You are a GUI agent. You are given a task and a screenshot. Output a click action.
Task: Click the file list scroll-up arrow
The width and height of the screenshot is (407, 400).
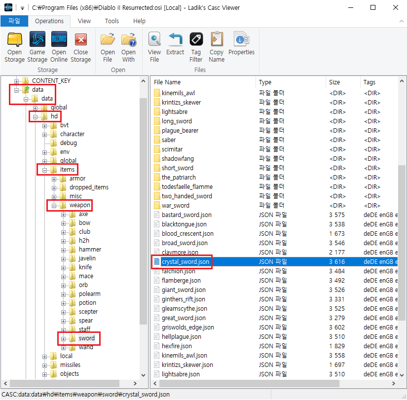coord(402,81)
